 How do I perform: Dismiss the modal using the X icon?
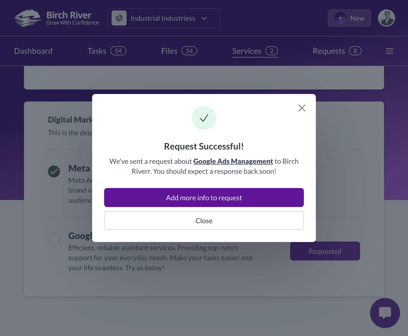[302, 108]
